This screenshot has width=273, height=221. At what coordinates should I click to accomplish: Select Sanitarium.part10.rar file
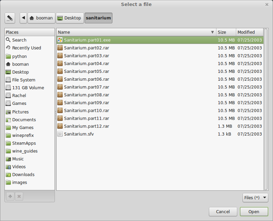(x=160, y=111)
